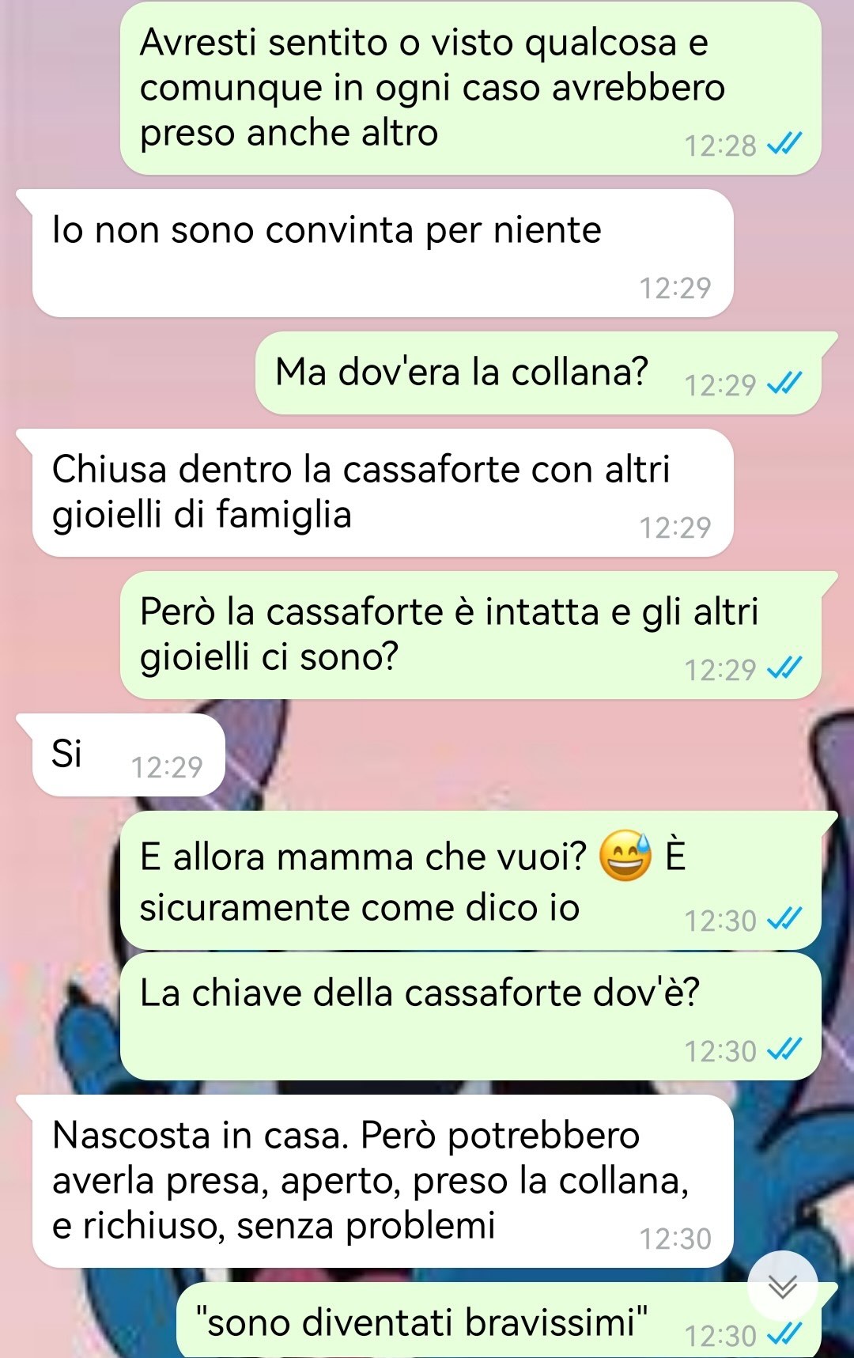The width and height of the screenshot is (854, 1358).
Task: Tap read ticks on 'Però la cassaforte è intatta'
Action: coord(784,668)
